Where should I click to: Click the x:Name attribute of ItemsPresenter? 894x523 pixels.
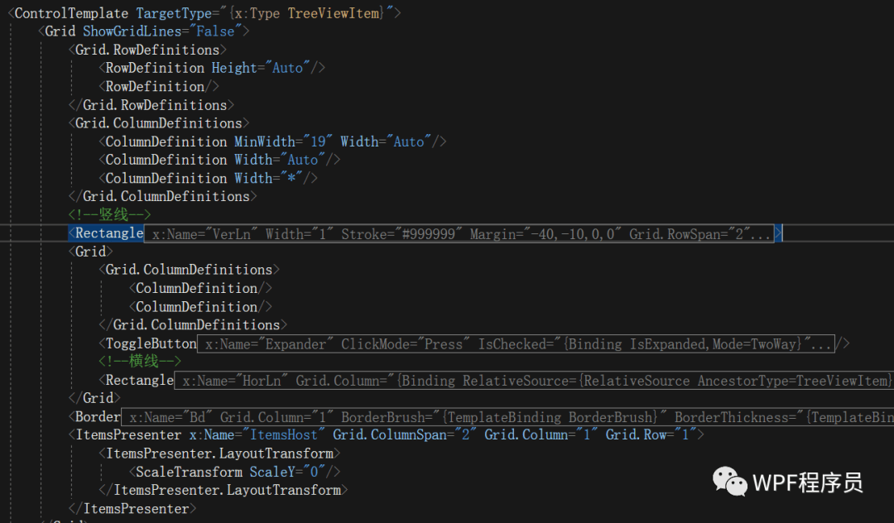(212, 435)
